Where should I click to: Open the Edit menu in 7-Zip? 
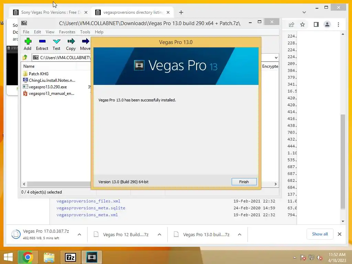tap(37, 32)
